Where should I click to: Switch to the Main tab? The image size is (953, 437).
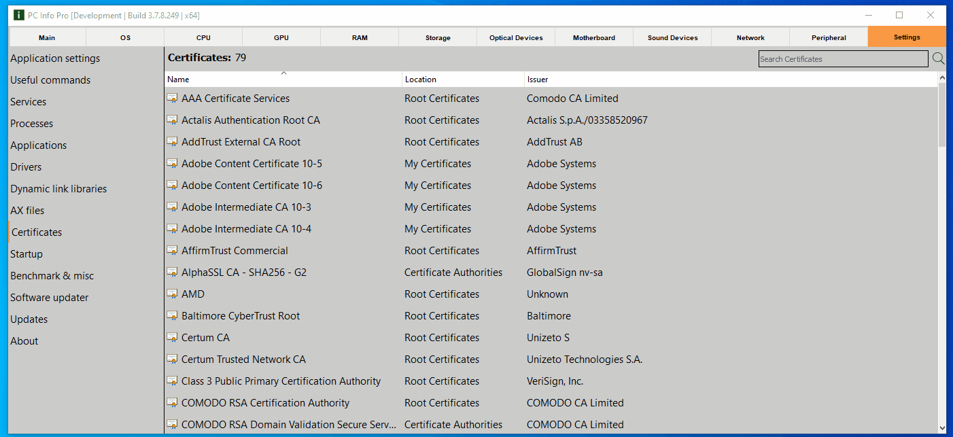(47, 37)
